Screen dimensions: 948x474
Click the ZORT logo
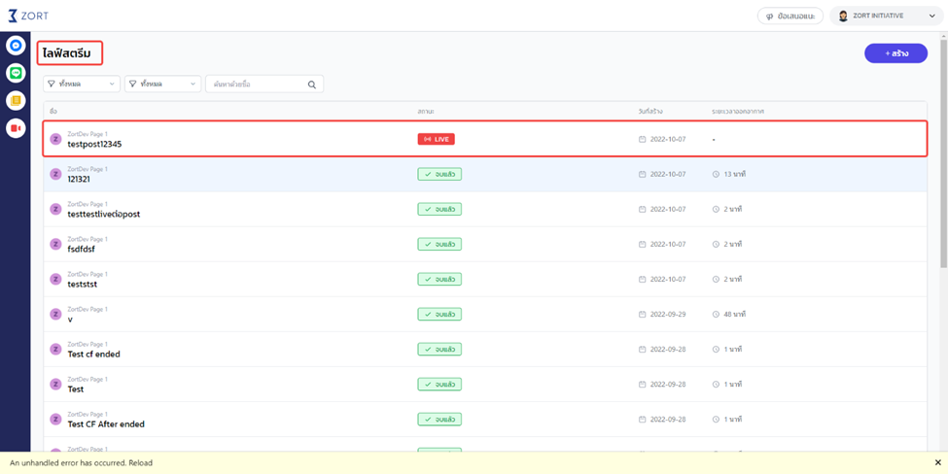coord(28,16)
